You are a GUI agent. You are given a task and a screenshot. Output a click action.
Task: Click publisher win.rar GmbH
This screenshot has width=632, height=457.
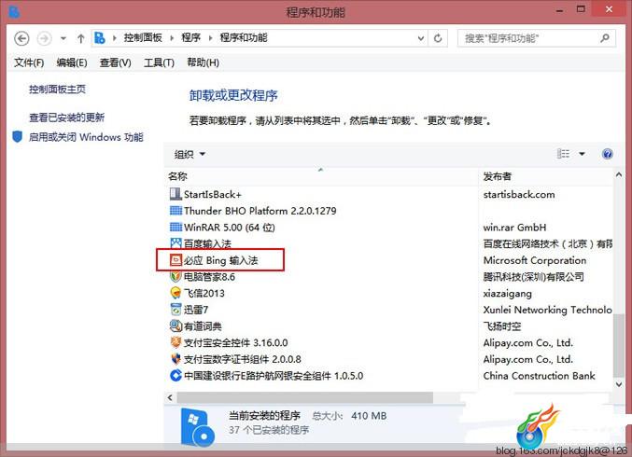(x=514, y=228)
